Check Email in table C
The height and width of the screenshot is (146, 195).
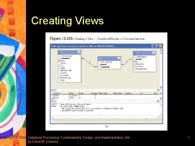(x=59, y=80)
